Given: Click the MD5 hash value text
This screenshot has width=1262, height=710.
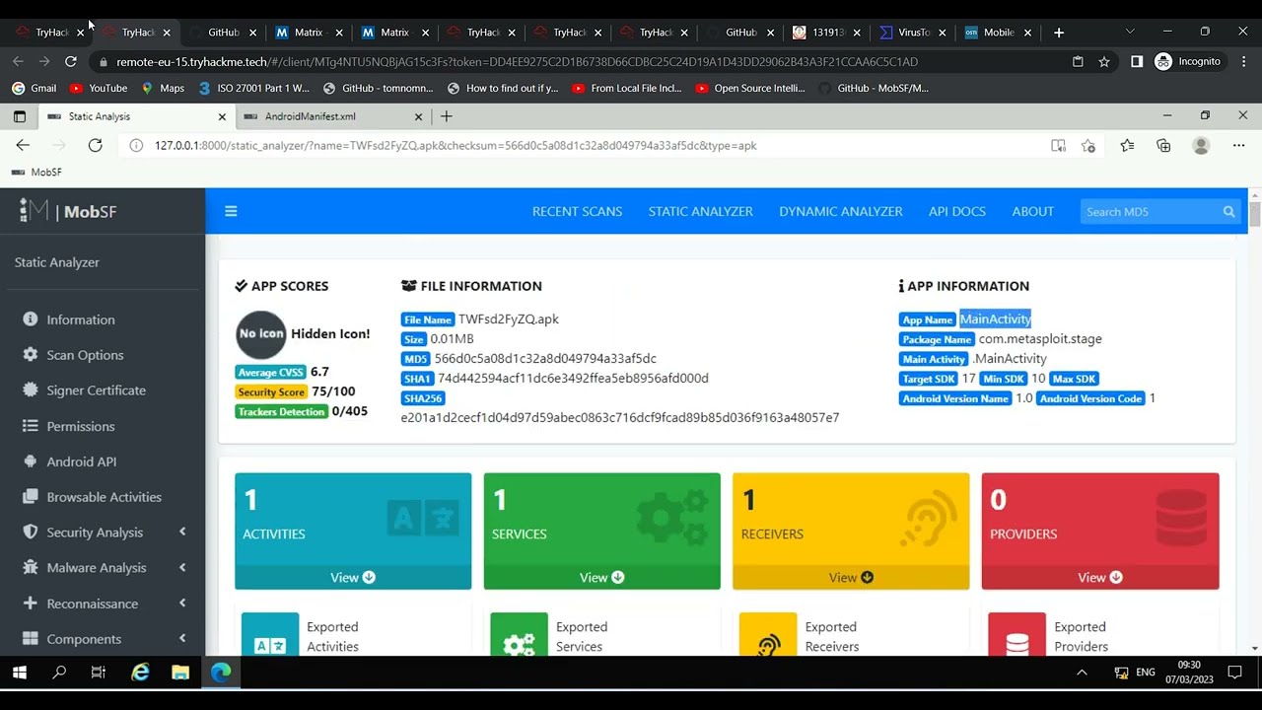Looking at the screenshot, I should [545, 359].
